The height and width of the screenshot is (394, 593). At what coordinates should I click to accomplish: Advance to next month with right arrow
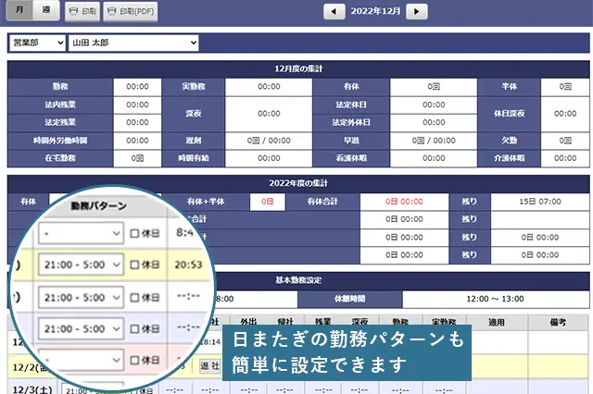[417, 11]
